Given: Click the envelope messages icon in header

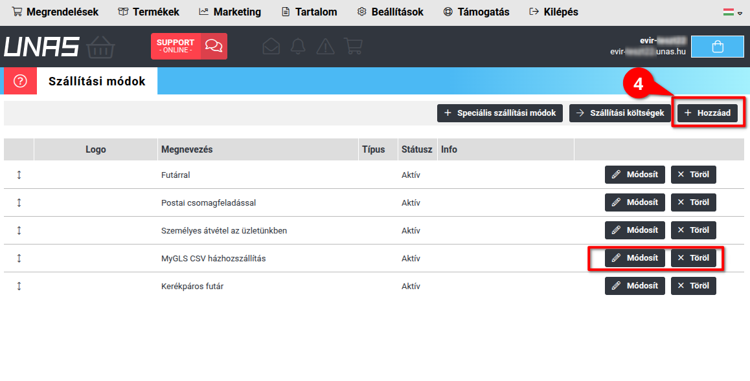Looking at the screenshot, I should 271,47.
